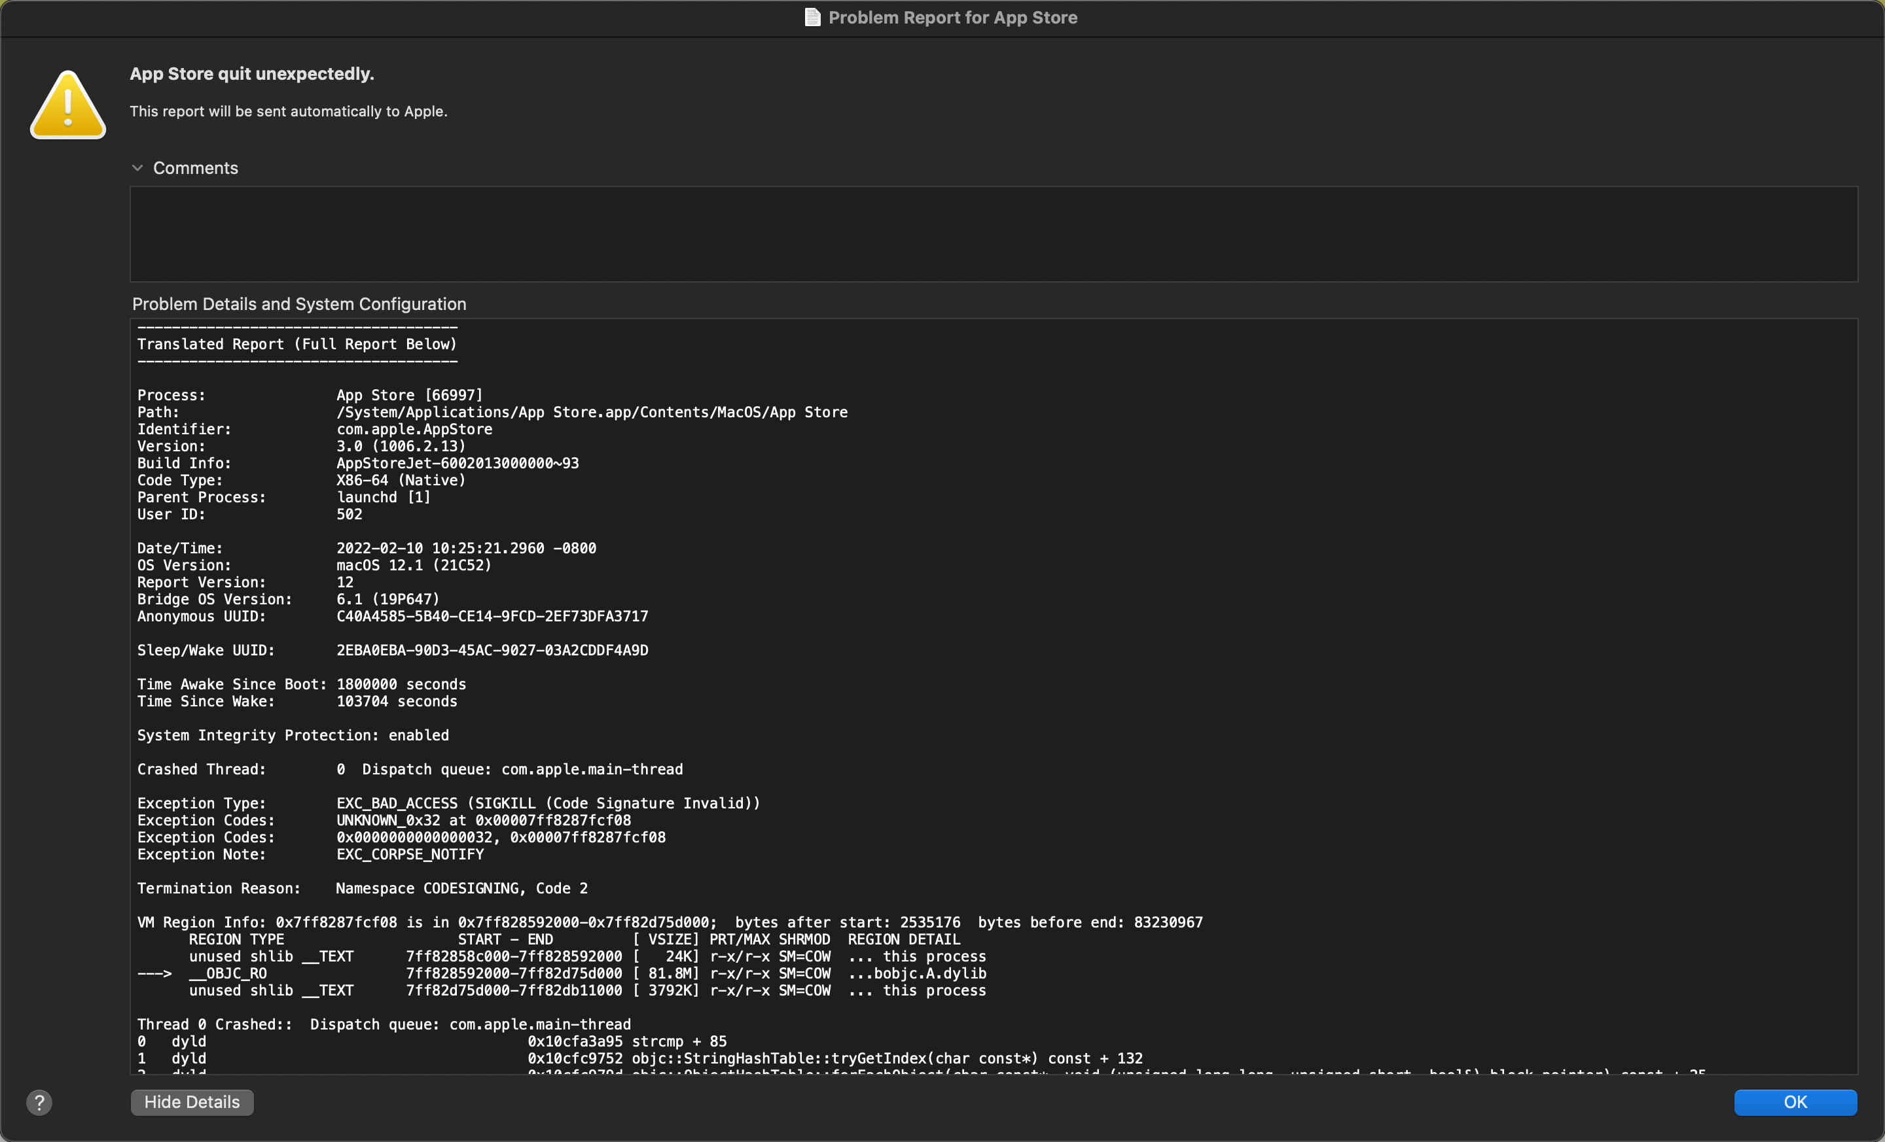Click the question mark help button

click(x=39, y=1101)
